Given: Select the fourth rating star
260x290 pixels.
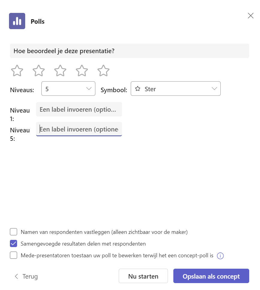Looking at the screenshot, I should click(82, 71).
